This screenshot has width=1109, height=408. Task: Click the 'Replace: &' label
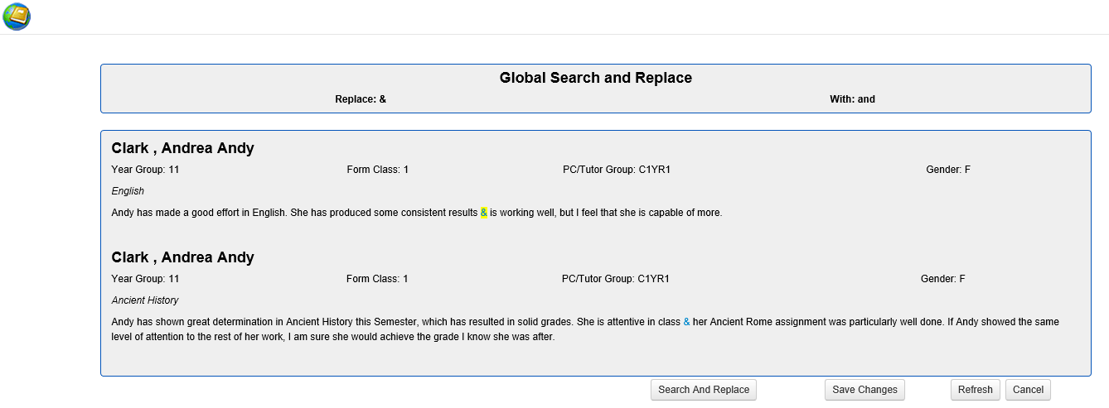361,99
